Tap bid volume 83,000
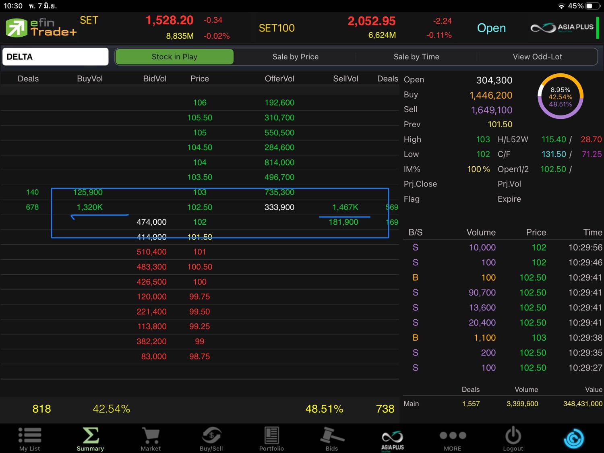This screenshot has height=453, width=604. click(x=154, y=356)
